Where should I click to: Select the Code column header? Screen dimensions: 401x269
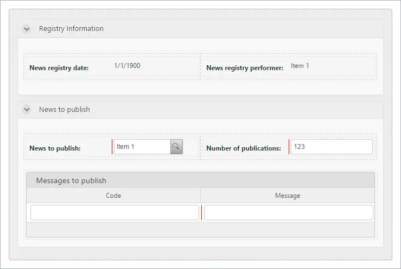point(113,196)
